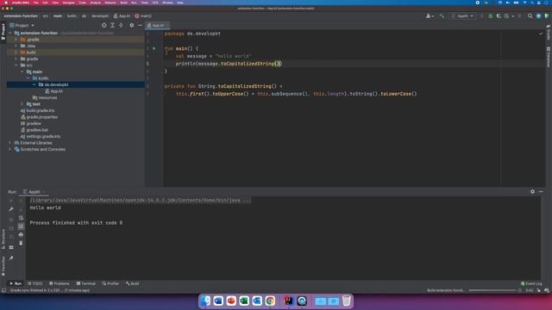Toggle soft-wrap icon in Run console

[21, 218]
